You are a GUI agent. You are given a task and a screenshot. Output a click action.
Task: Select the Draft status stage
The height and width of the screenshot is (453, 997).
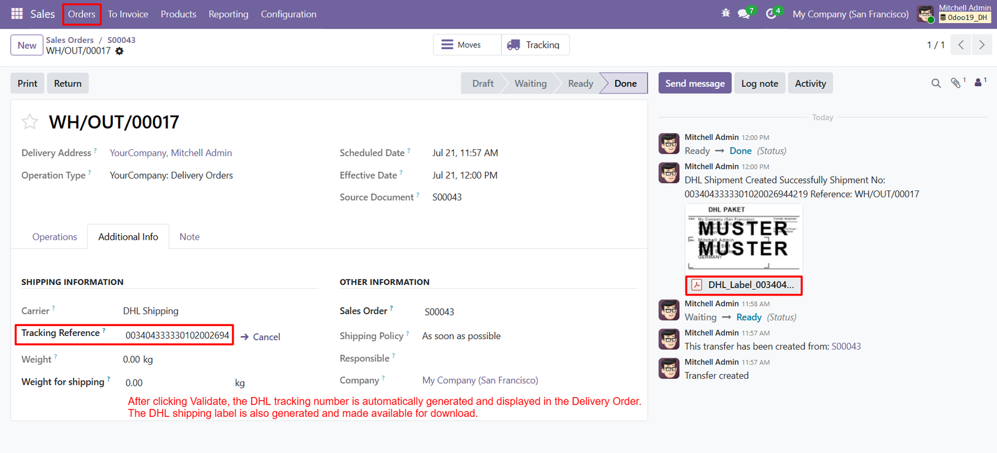[x=483, y=83]
